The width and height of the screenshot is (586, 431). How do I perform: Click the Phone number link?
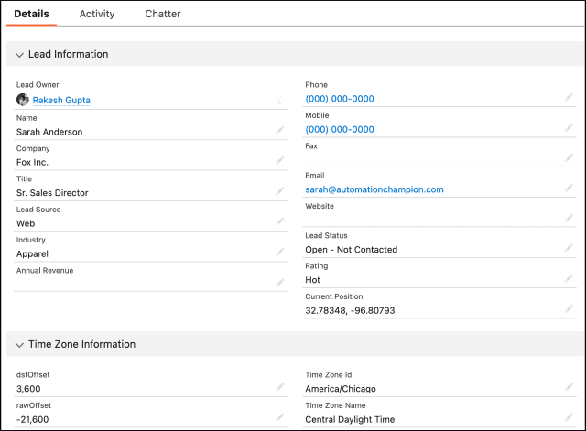coord(340,99)
